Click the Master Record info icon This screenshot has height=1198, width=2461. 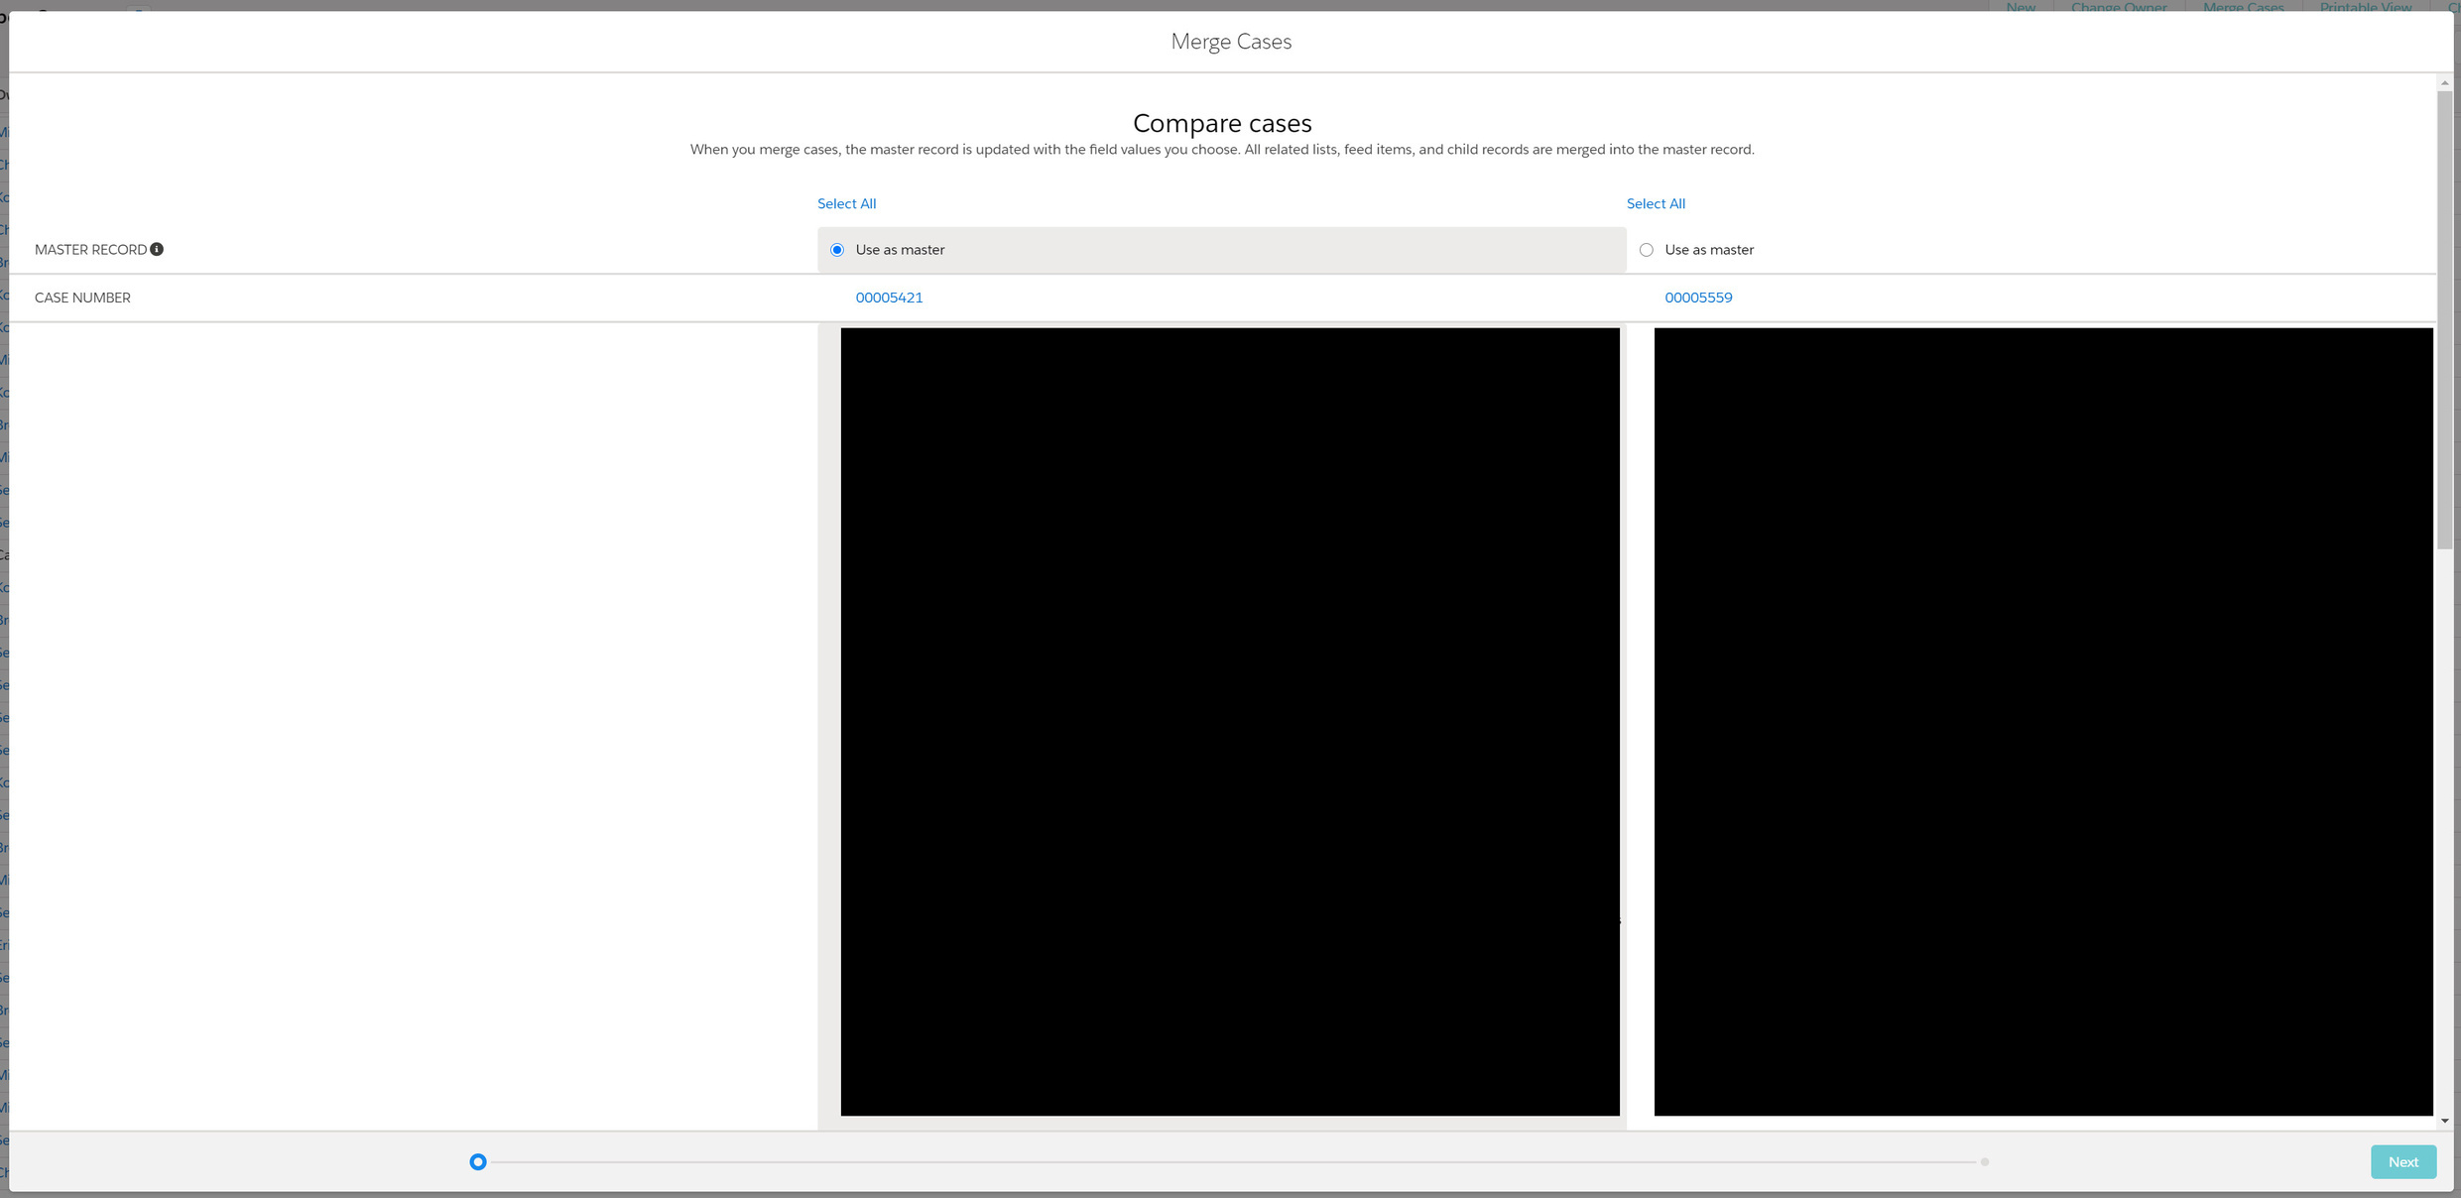point(157,249)
